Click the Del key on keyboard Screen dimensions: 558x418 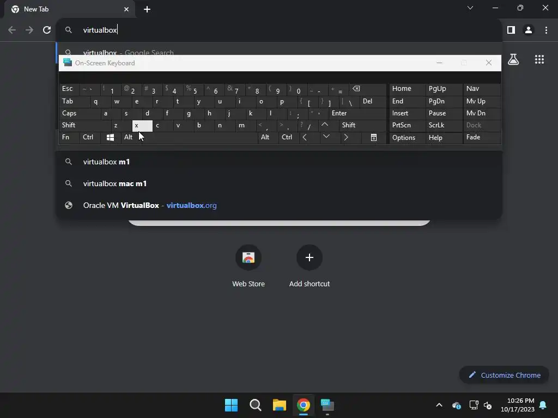point(373,101)
